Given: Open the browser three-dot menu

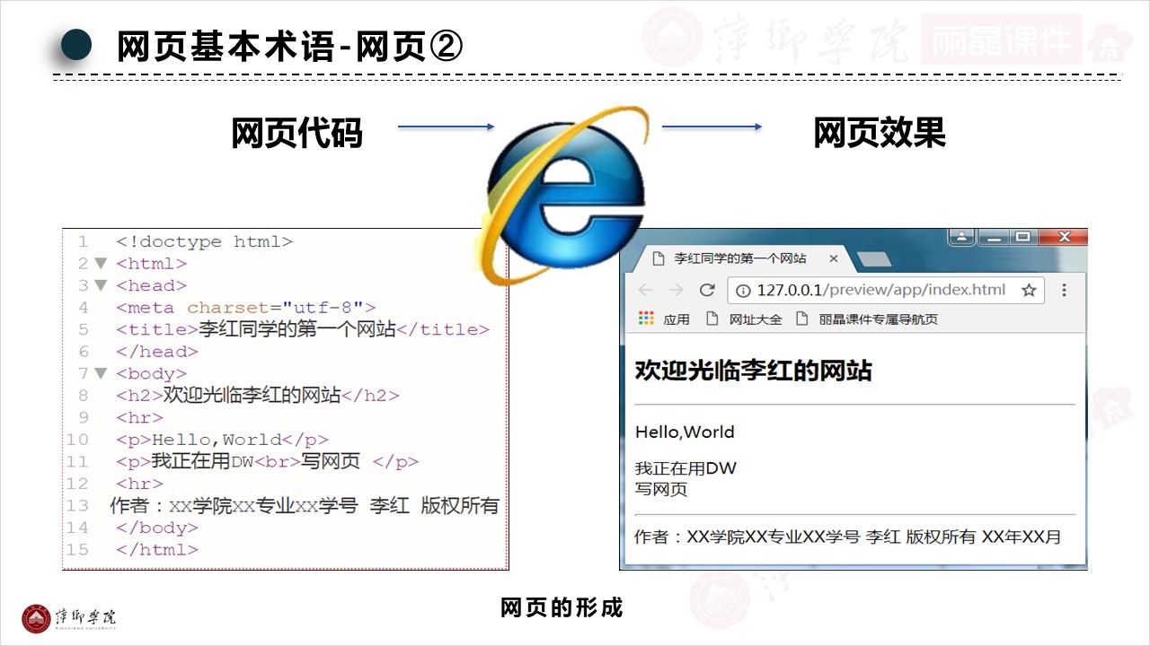Looking at the screenshot, I should [1065, 290].
